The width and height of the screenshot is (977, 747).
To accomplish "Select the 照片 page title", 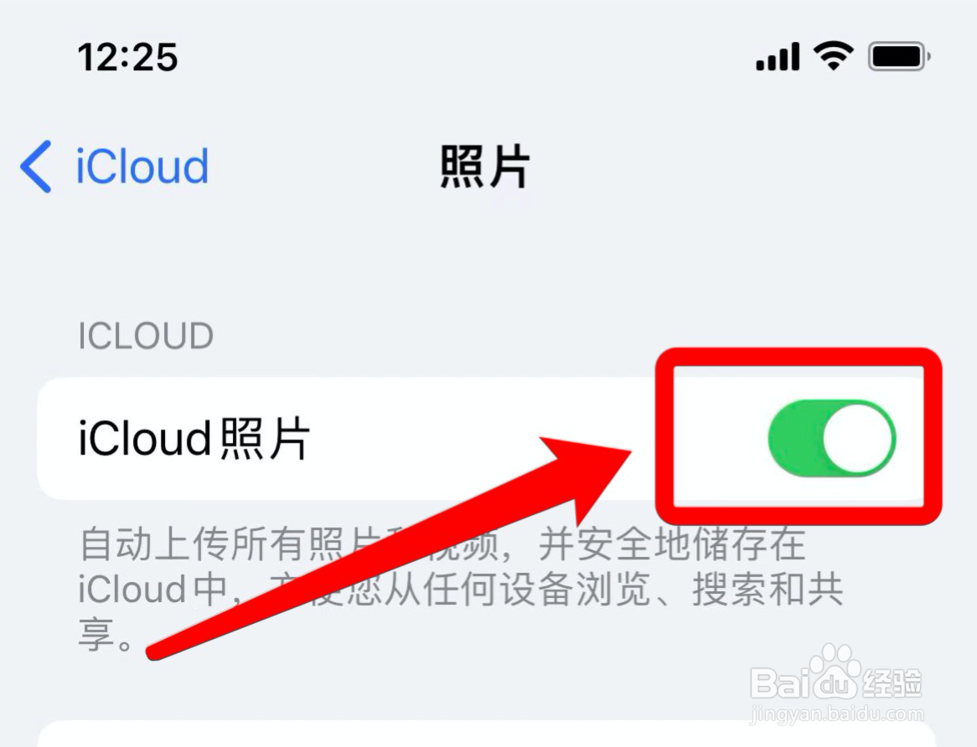I will pyautogui.click(x=485, y=166).
